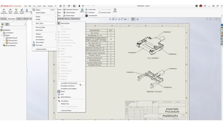Expand Drawing View1 tree node

4,40
